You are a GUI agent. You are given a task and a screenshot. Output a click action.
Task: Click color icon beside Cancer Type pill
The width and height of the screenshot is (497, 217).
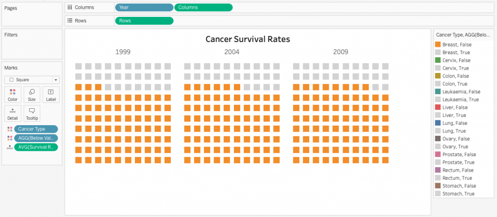coord(10,129)
